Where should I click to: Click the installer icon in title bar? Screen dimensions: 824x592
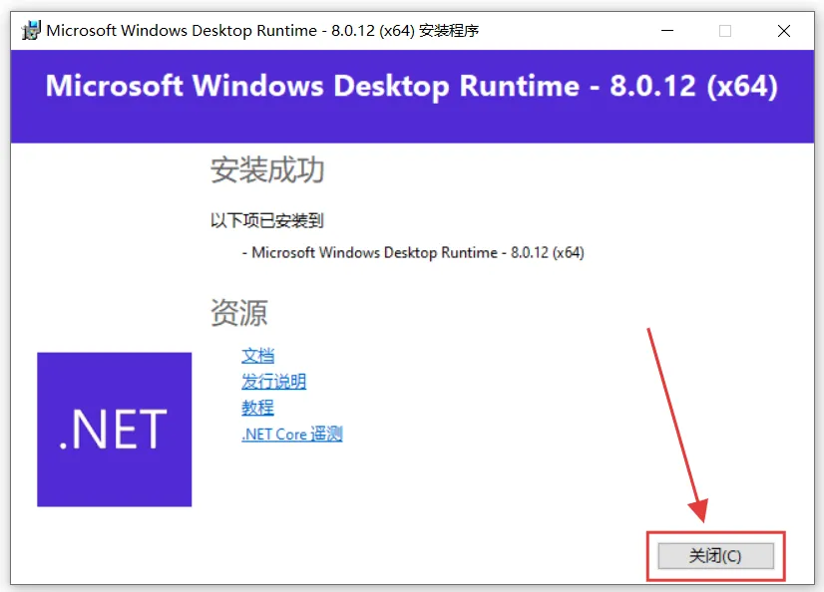(31, 31)
